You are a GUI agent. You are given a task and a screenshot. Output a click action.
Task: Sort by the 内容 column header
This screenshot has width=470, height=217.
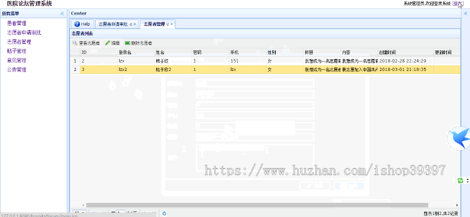tap(358, 52)
